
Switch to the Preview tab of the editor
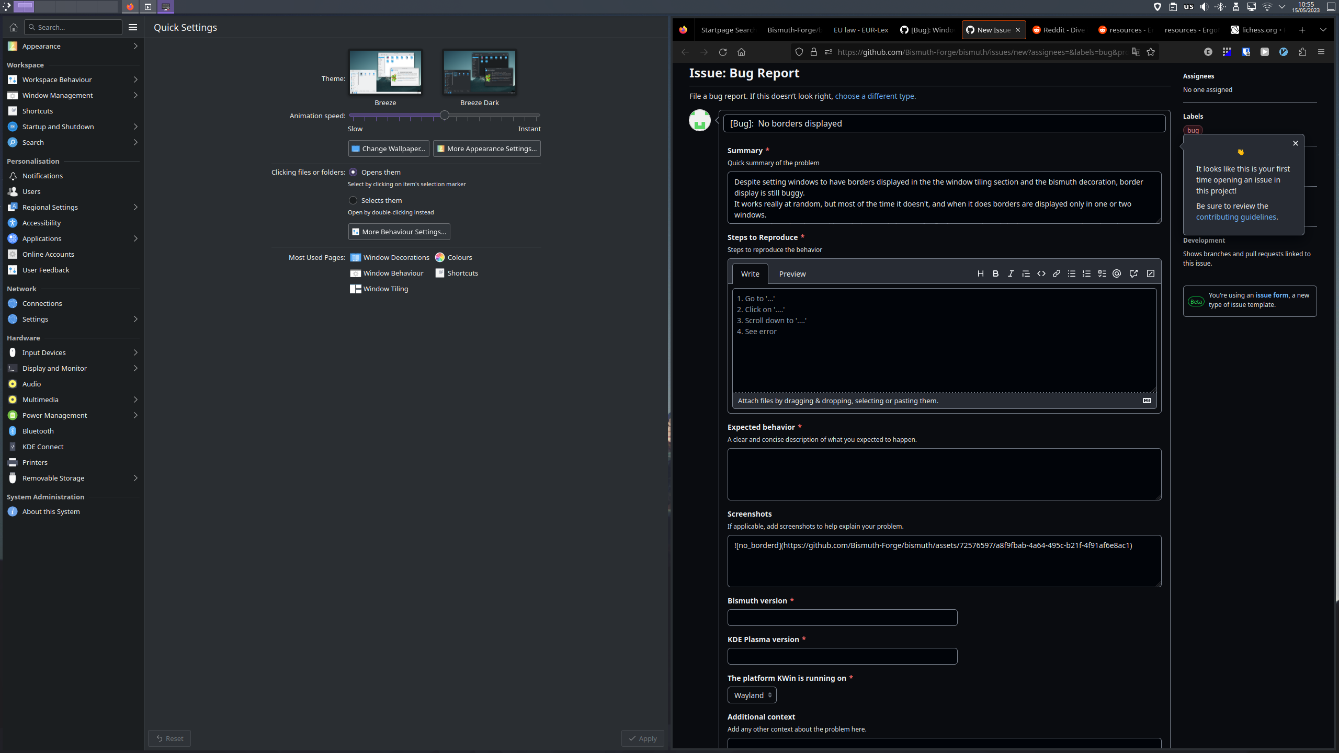[792, 273]
